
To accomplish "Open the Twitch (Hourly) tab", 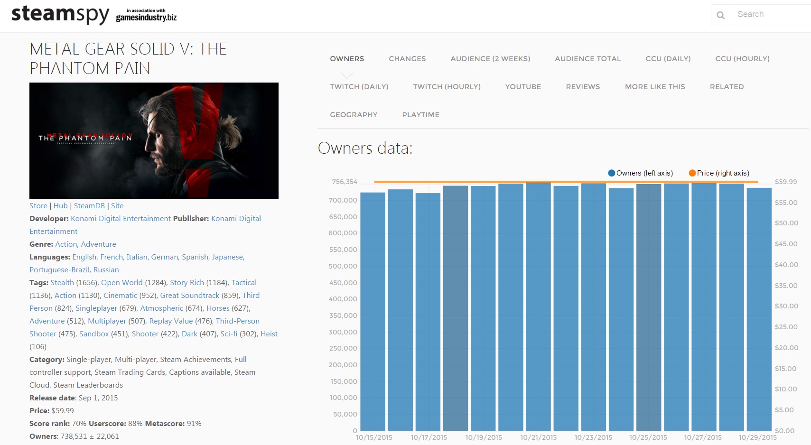I will click(447, 87).
